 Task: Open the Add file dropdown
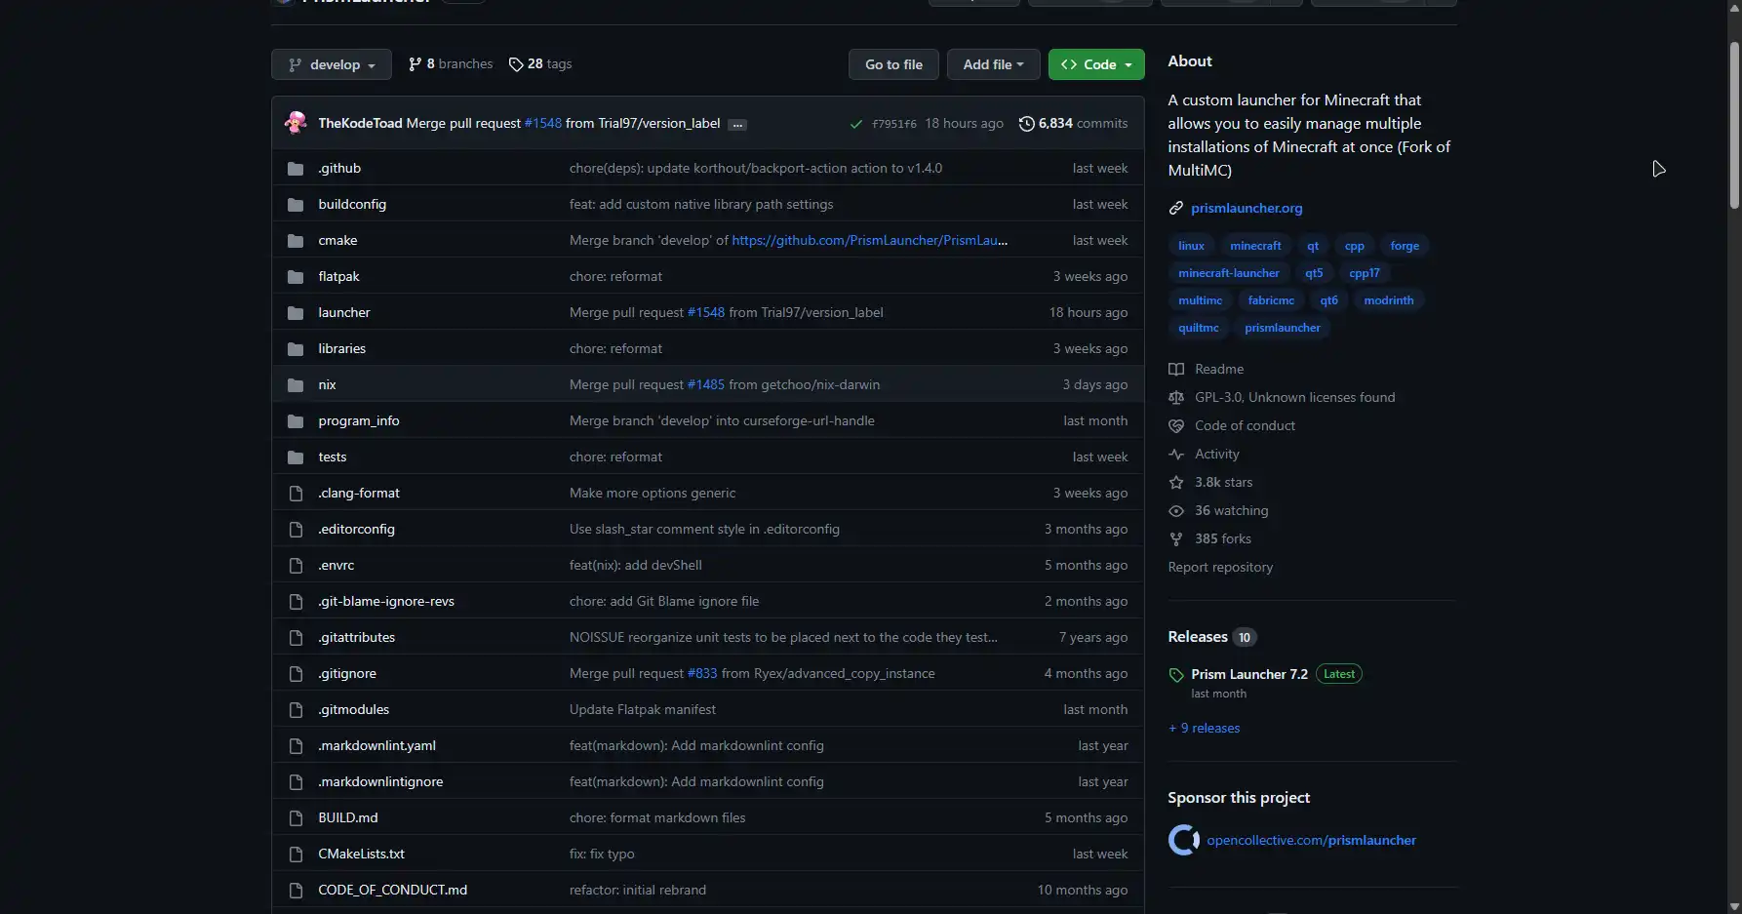coord(993,64)
